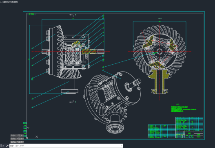Select the green technical requirements note block
Viewport: 215px width, 148px height.
coord(184,108)
